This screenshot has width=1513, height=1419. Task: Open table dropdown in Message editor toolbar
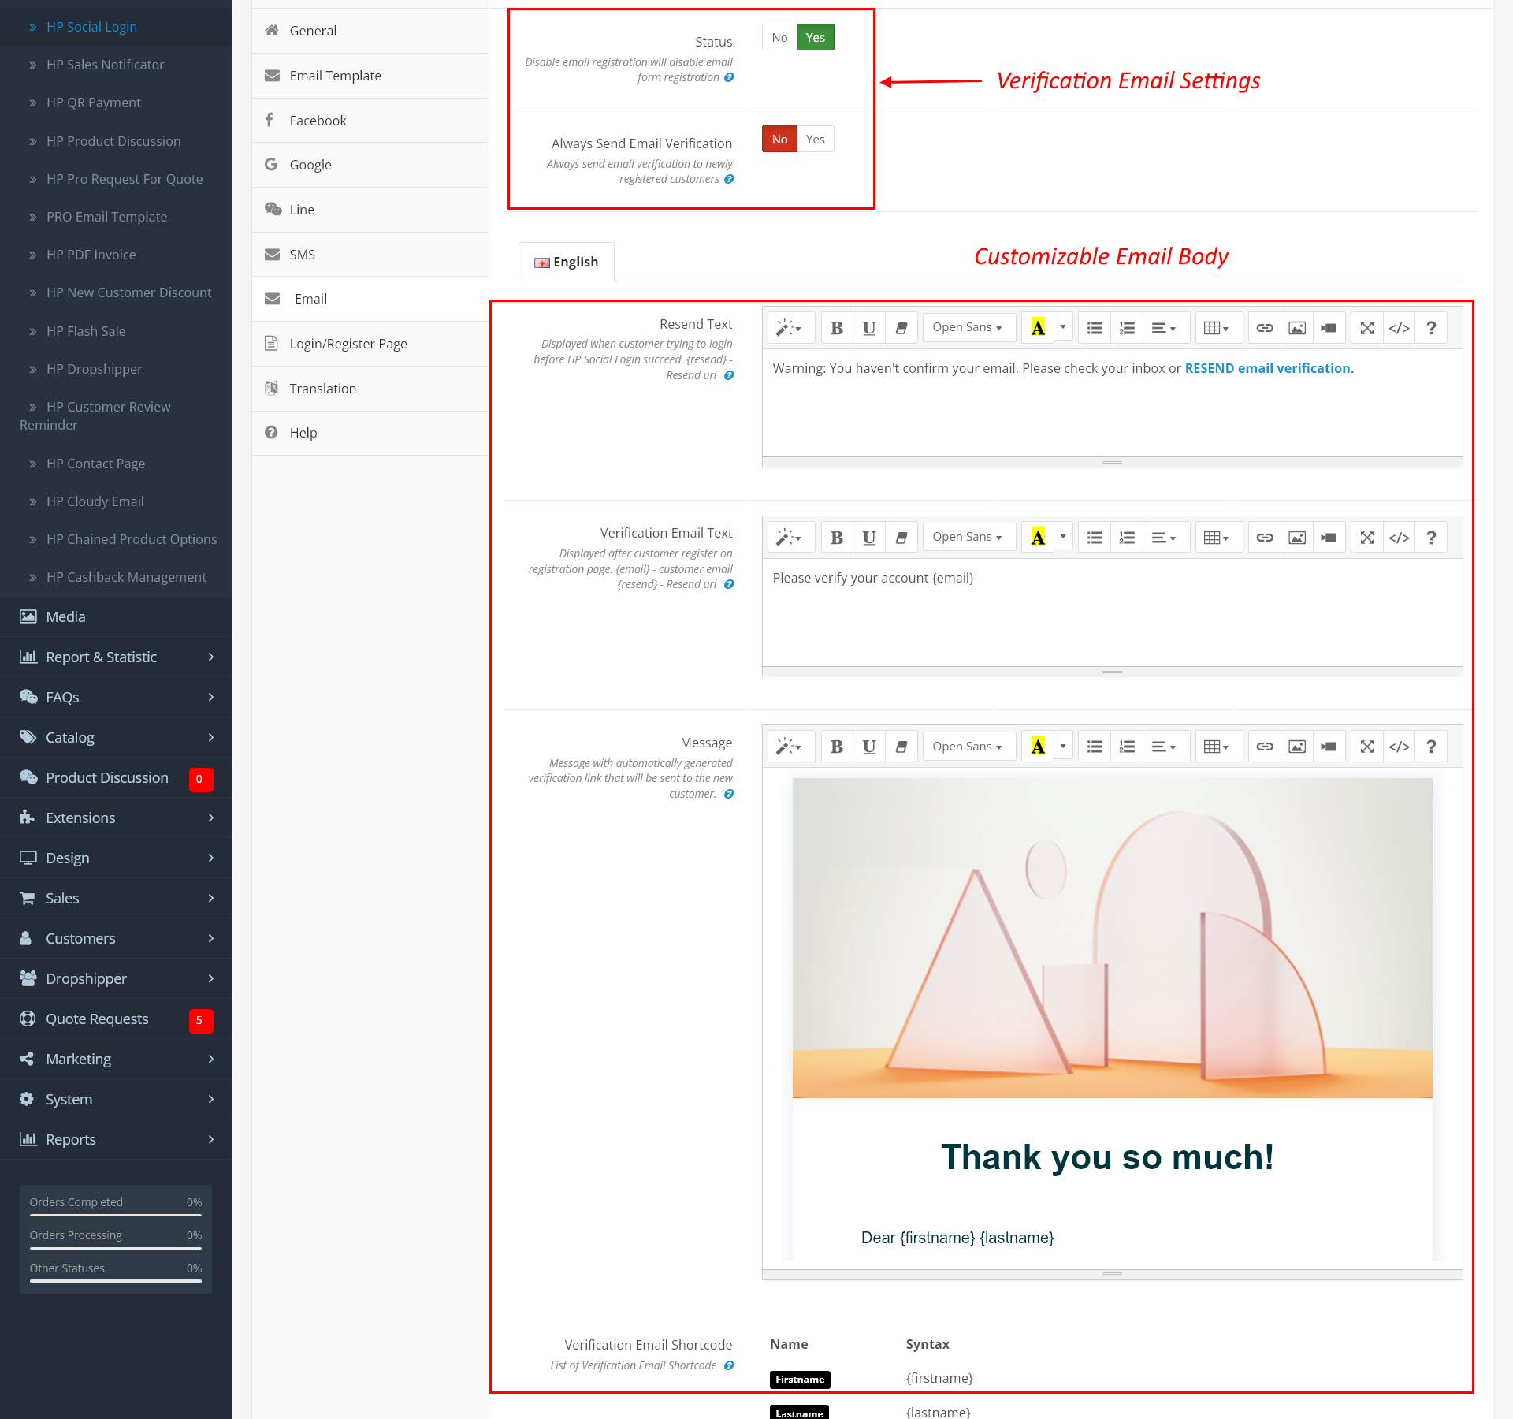tap(1217, 747)
